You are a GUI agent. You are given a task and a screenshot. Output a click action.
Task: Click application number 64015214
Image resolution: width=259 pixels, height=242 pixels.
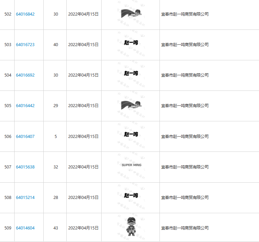25,198
